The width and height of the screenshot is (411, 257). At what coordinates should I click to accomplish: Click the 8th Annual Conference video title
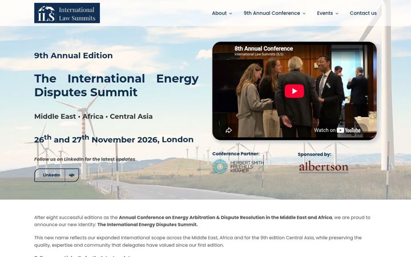[263, 49]
